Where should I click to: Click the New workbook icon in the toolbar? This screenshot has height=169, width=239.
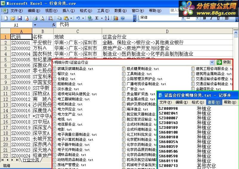point(6,18)
